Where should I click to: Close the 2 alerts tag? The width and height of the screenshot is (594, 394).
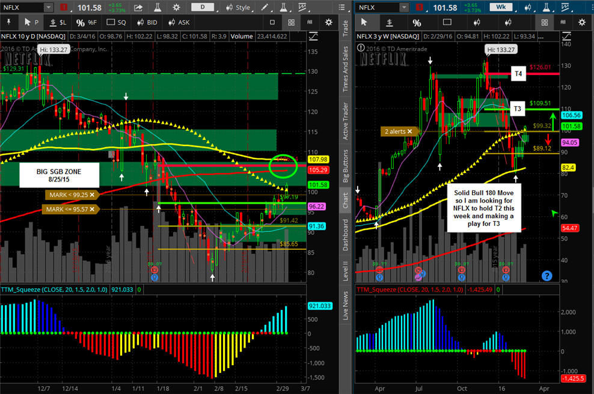pyautogui.click(x=409, y=132)
